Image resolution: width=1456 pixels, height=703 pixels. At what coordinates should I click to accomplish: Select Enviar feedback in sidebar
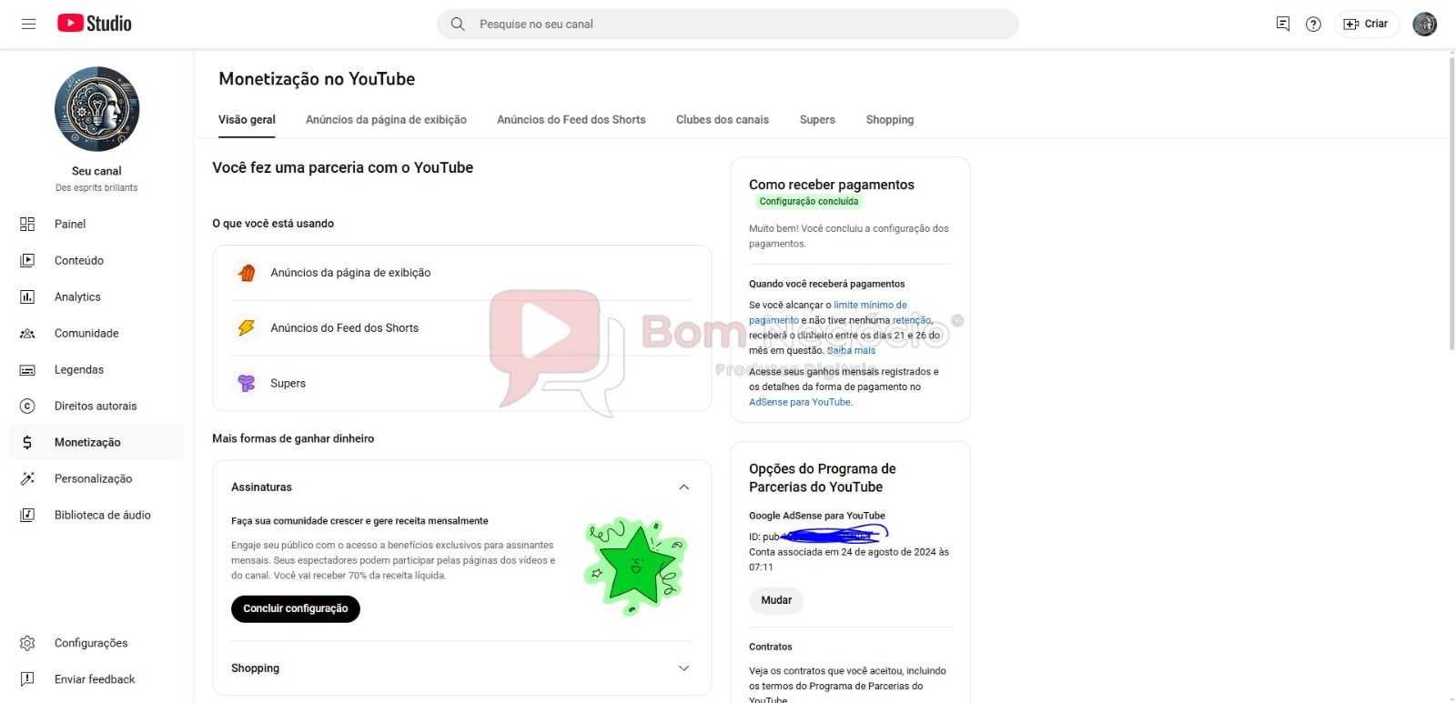click(x=96, y=679)
